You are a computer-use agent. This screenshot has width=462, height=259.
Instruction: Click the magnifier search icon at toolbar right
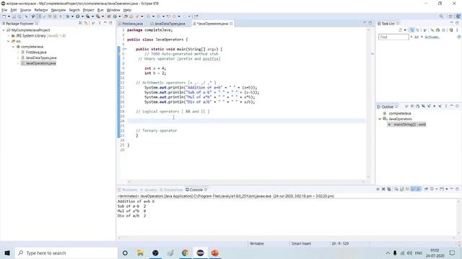point(441,16)
